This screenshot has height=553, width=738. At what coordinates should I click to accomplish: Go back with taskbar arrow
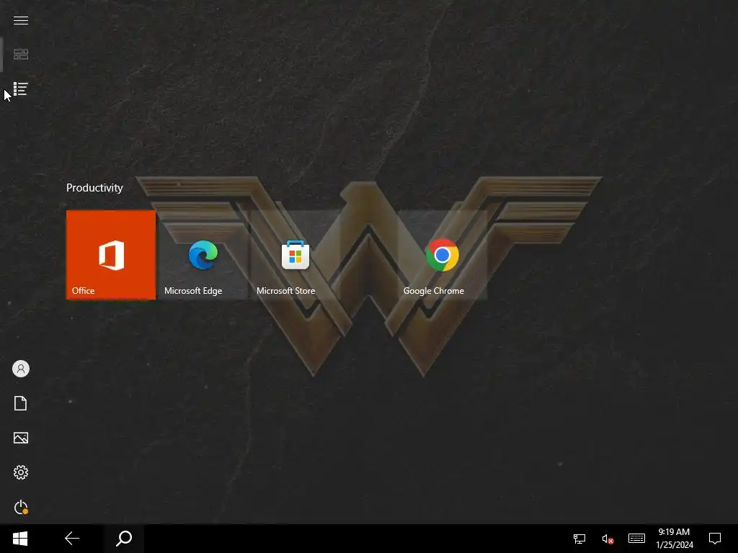[72, 539]
